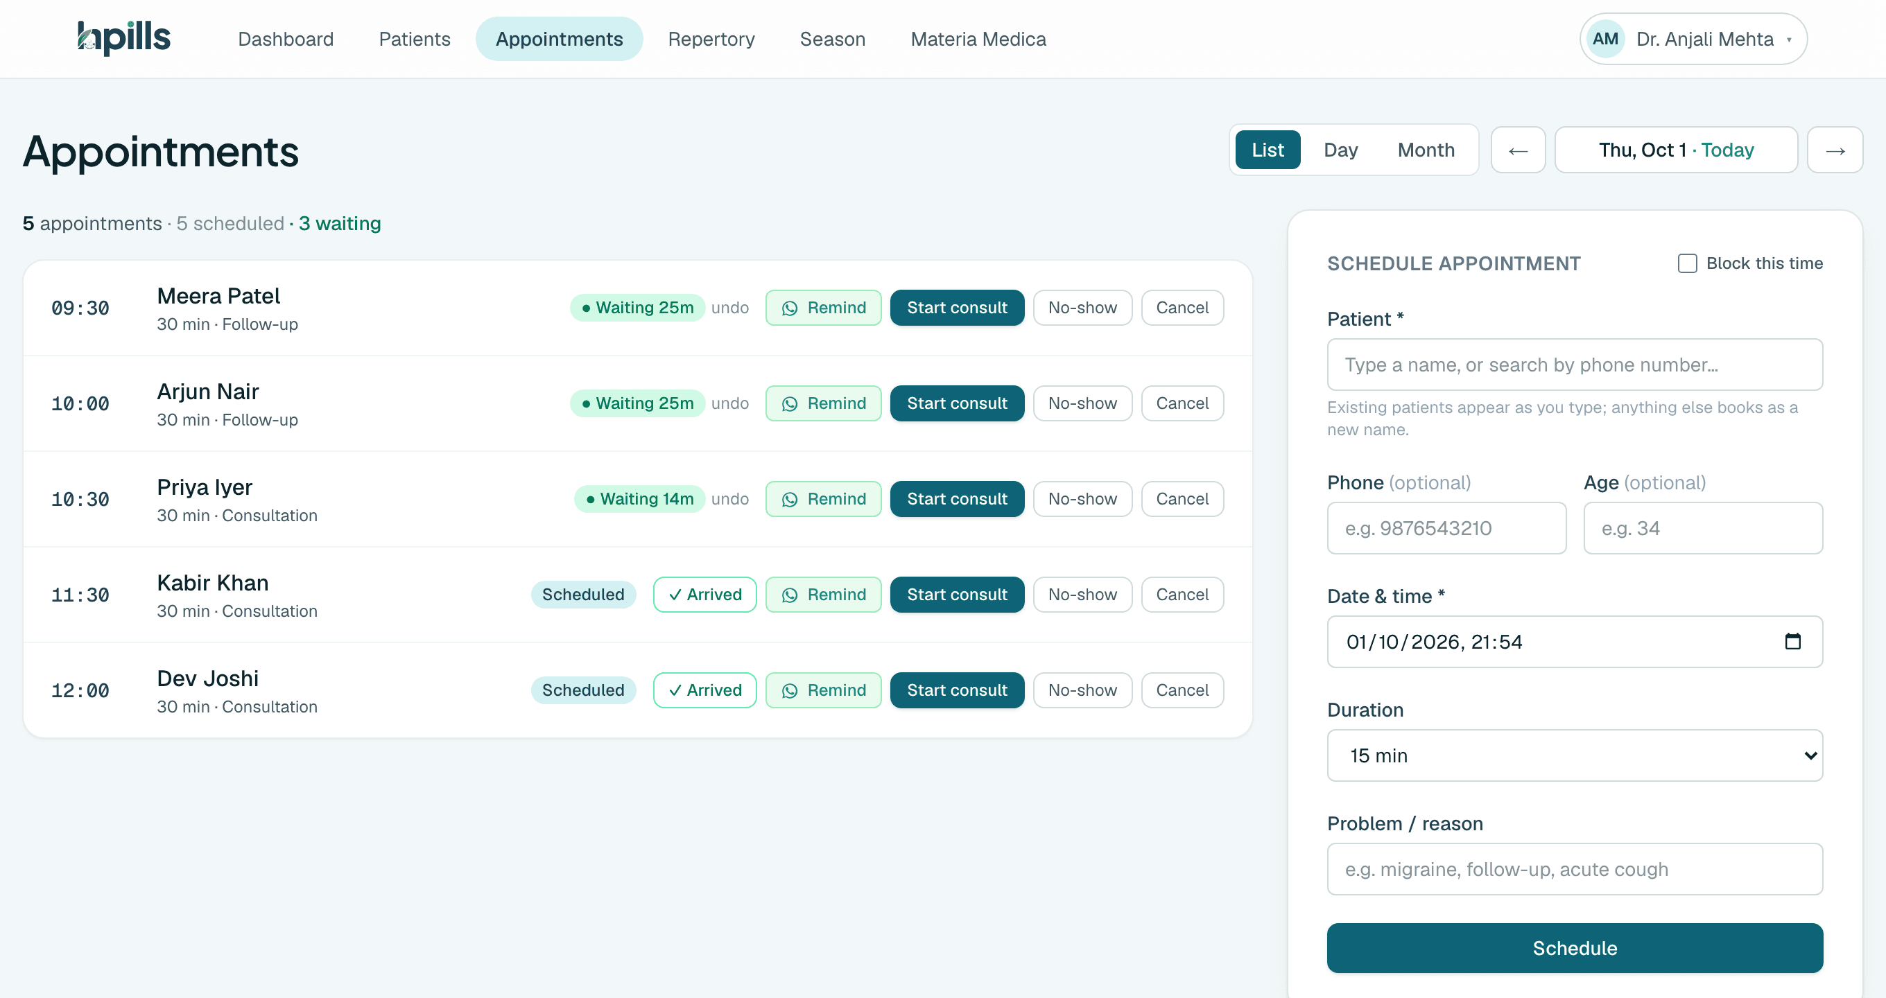Switch to Month view
1886x998 pixels.
pyautogui.click(x=1426, y=150)
